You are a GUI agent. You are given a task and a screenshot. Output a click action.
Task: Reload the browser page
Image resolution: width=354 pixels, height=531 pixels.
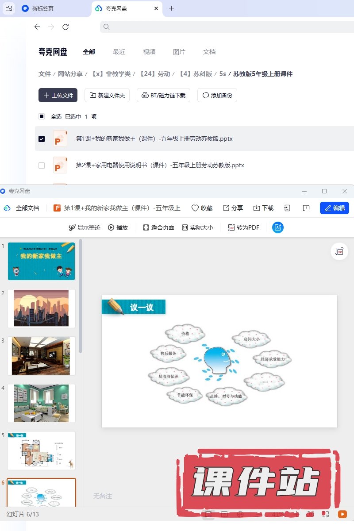tap(65, 27)
